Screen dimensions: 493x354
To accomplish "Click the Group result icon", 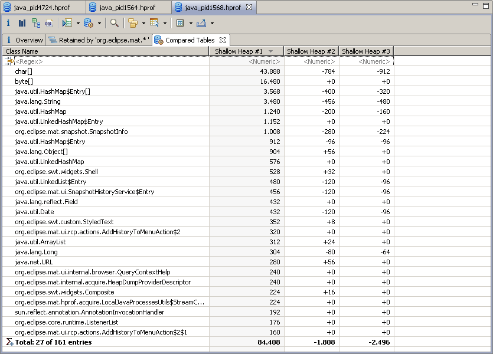I will click(133, 23).
